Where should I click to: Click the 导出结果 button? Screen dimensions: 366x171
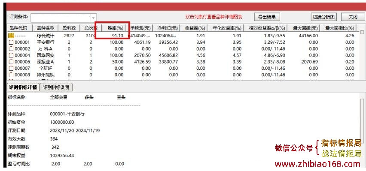[x=267, y=17]
